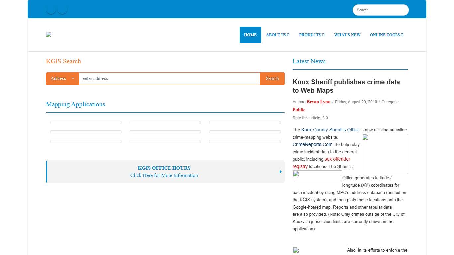The height and width of the screenshot is (255, 454).
Task: Open the ONLINE TOOLS dropdown
Action: point(387,35)
